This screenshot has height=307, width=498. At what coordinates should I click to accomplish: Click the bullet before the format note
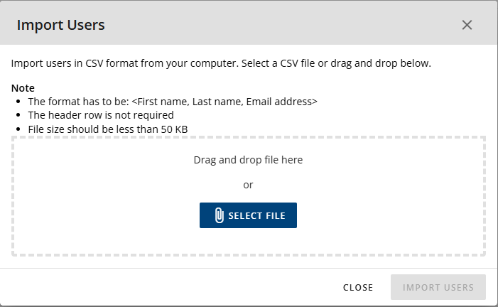[18, 102]
